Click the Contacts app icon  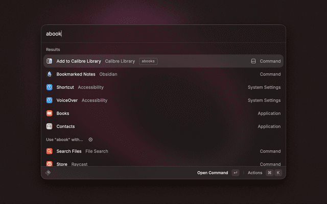49,126
